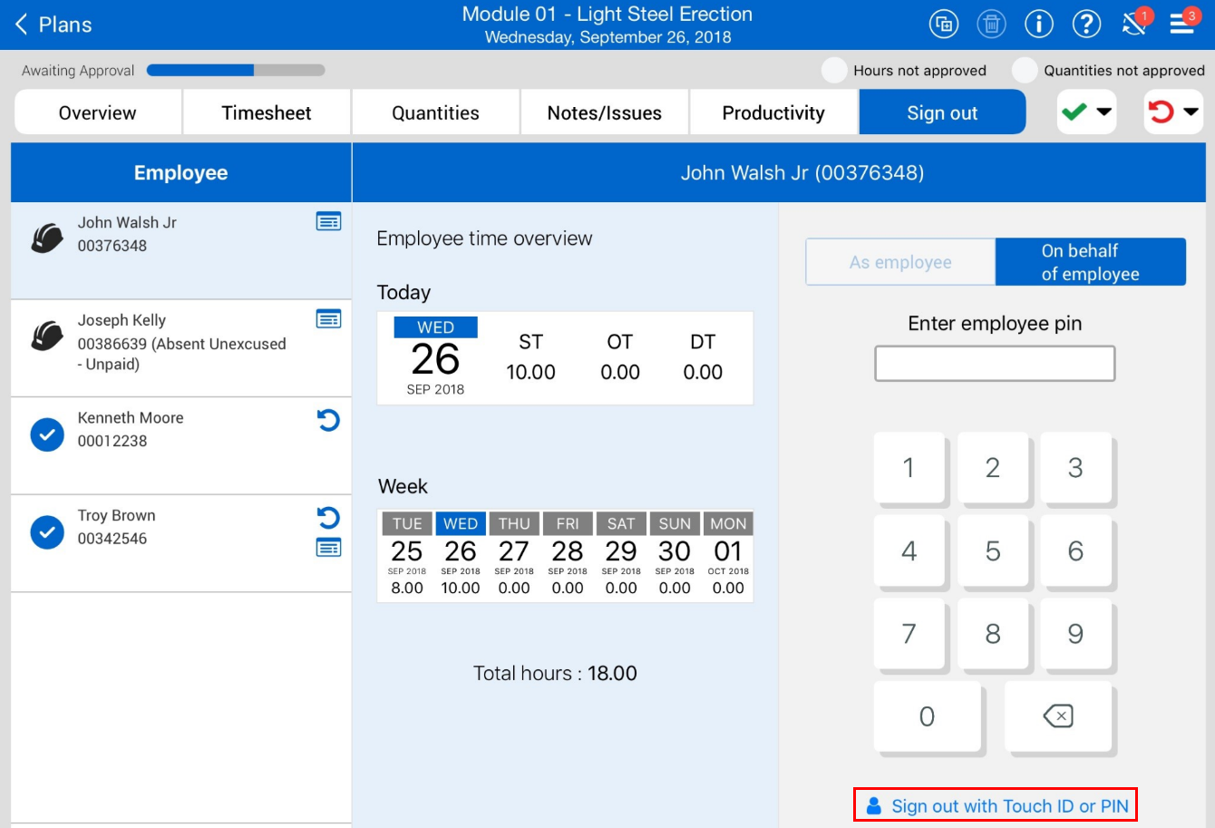Toggle the Hours not approved indicator
Screen dimensions: 1215x828
(833, 71)
